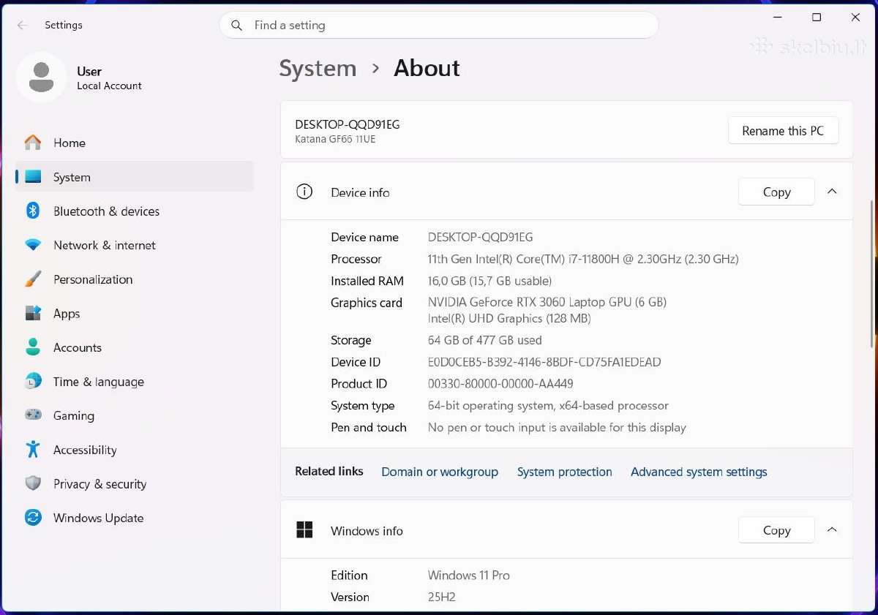This screenshot has width=878, height=615.
Task: Open System protection link
Action: [x=564, y=472]
